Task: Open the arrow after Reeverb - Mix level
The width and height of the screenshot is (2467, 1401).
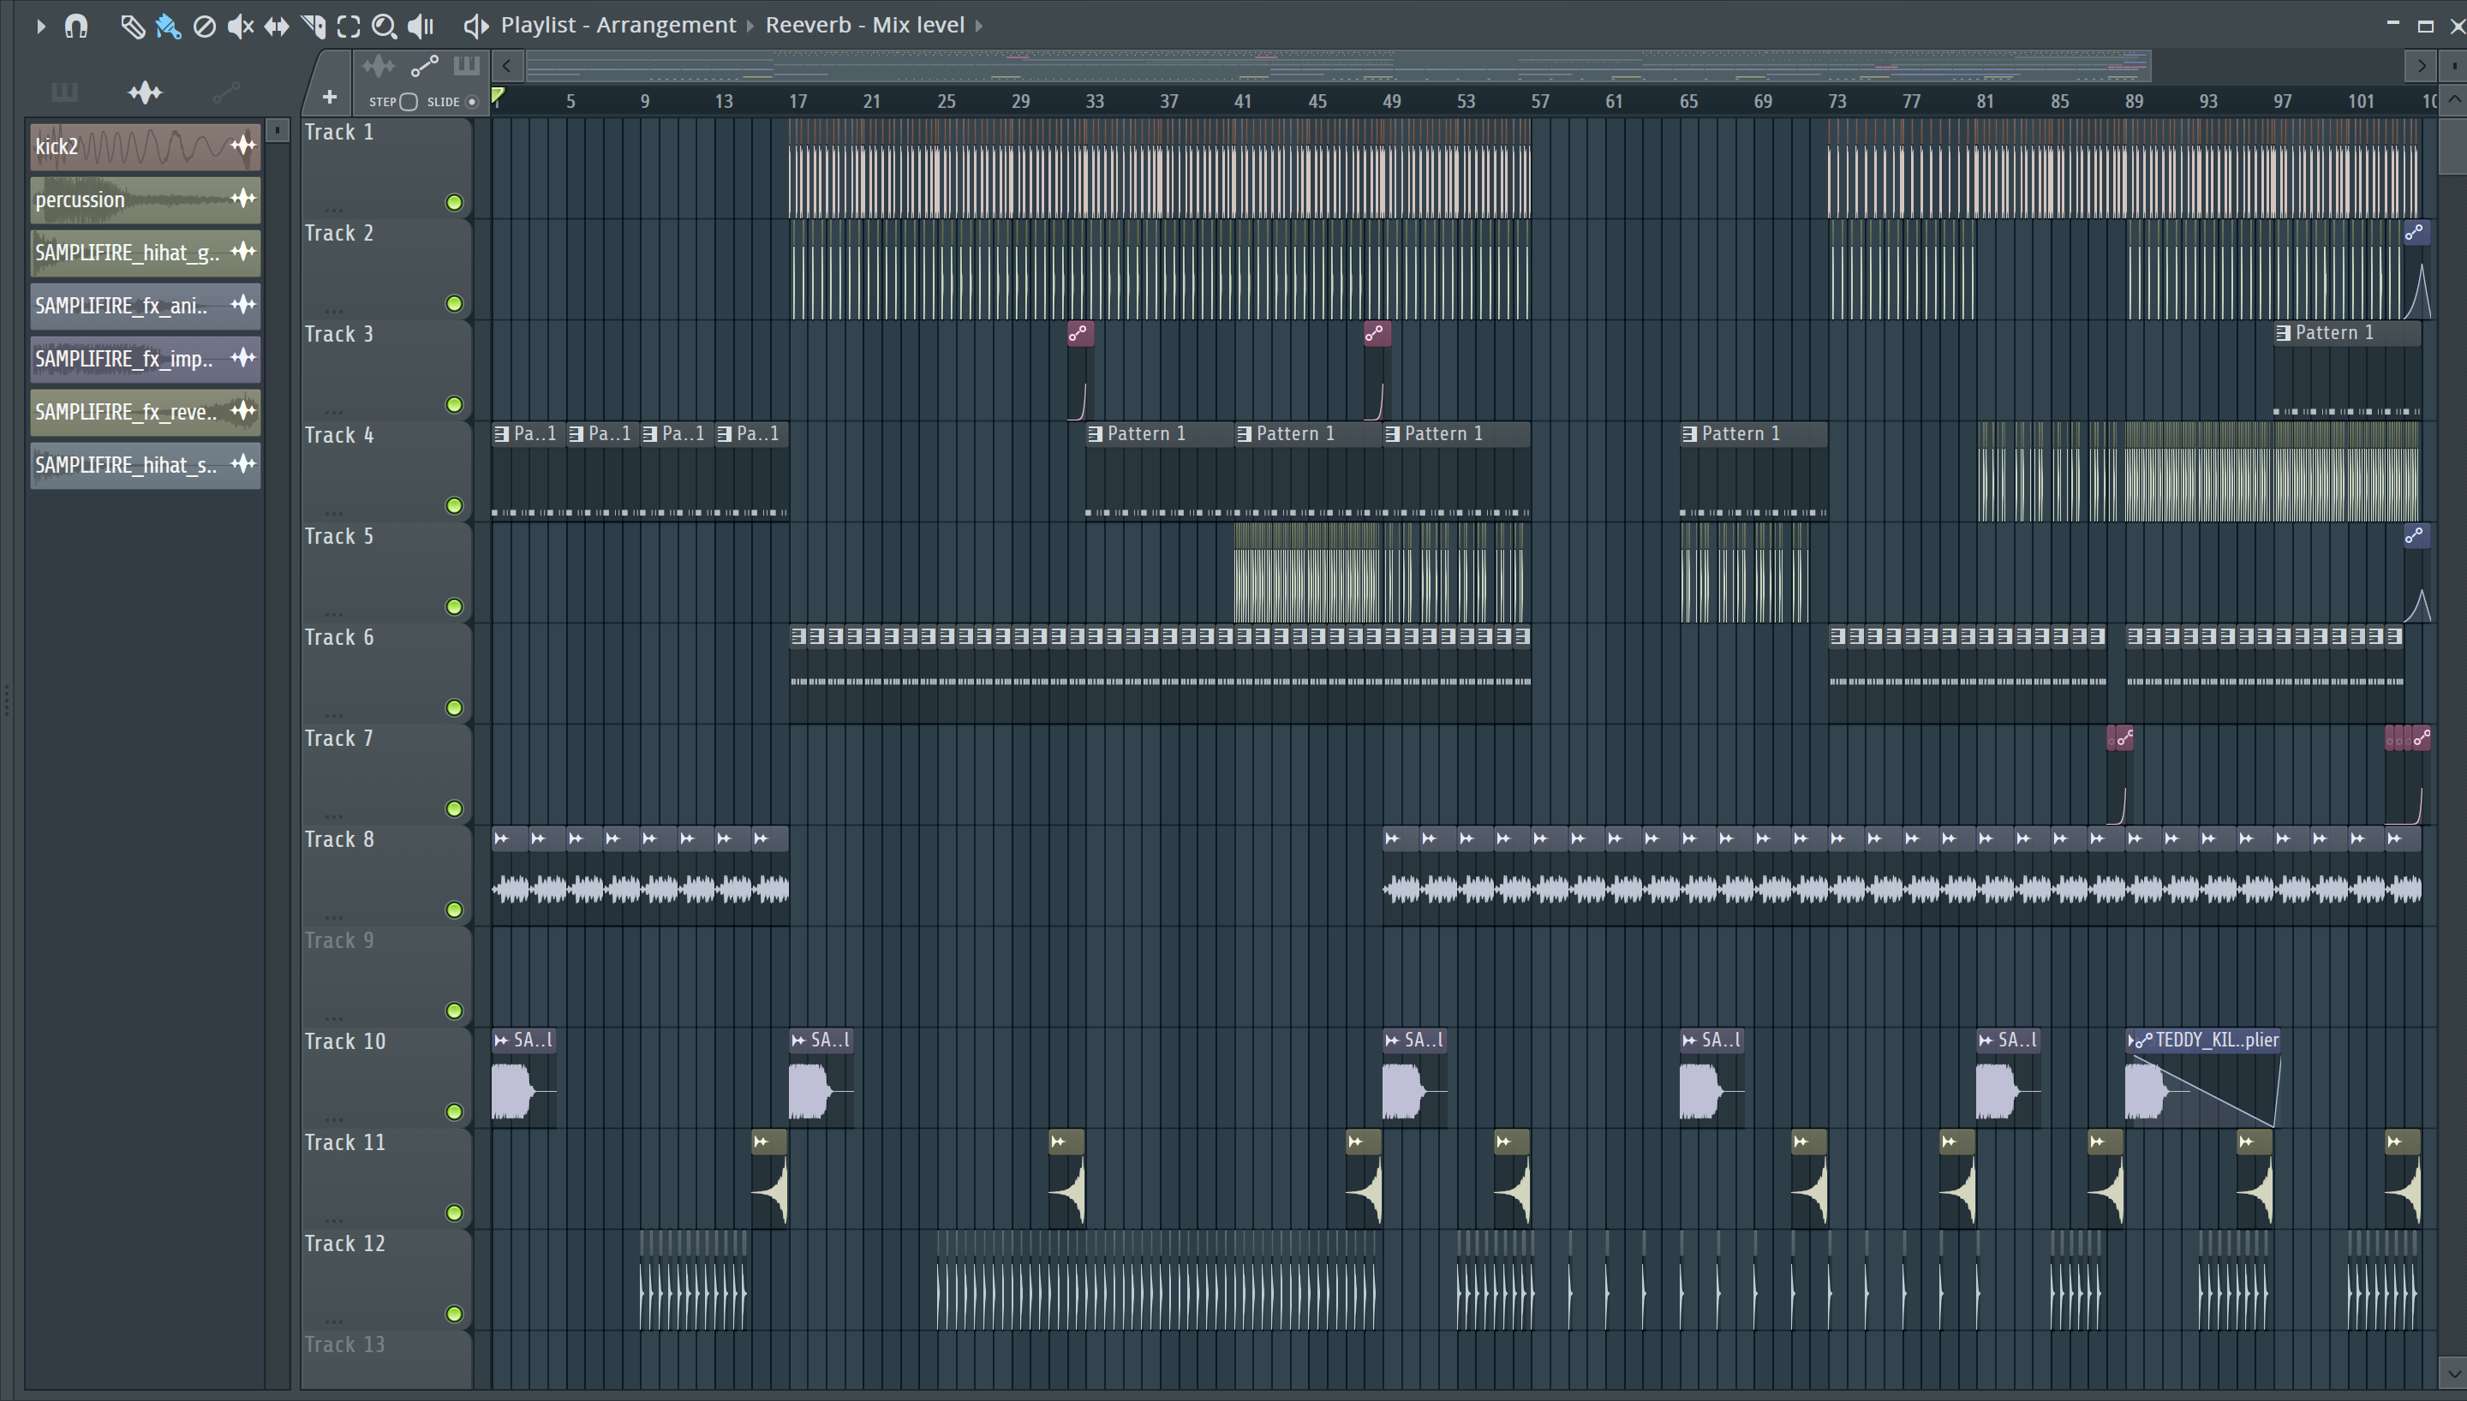Action: [x=978, y=26]
